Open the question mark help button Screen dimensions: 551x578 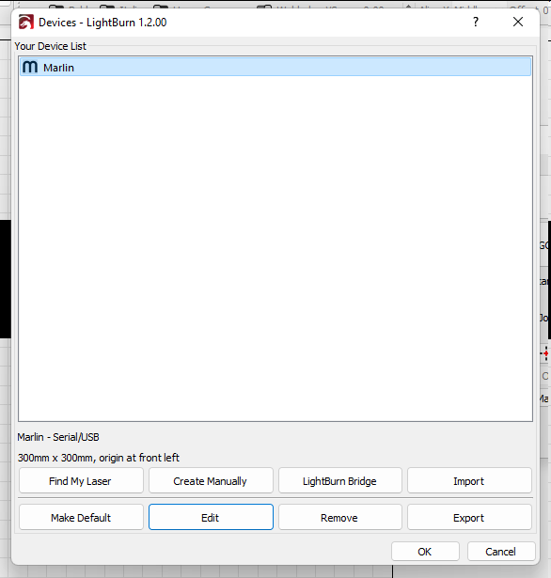click(x=476, y=23)
